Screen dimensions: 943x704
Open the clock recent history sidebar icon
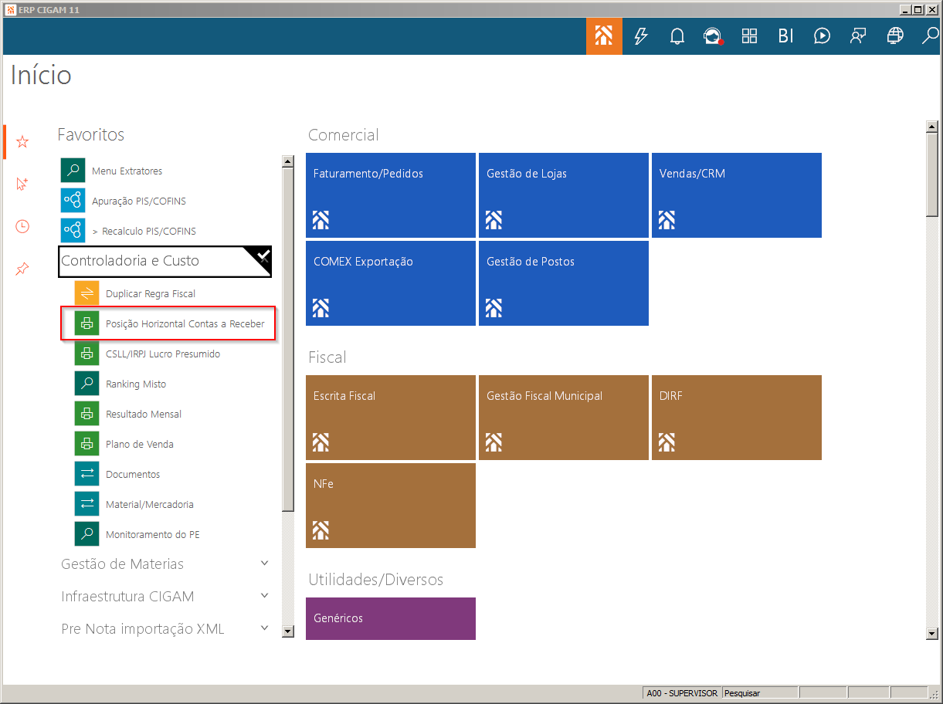tap(22, 226)
